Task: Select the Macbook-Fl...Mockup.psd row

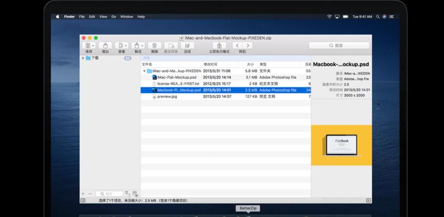Action: tap(226, 90)
